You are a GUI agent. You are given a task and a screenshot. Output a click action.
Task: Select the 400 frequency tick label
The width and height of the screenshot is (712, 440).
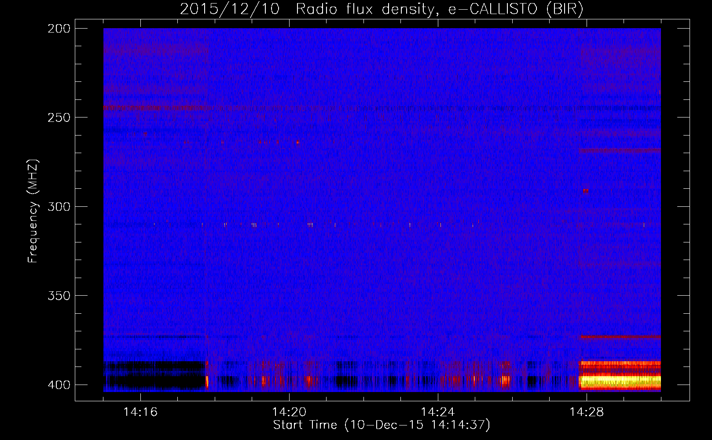click(x=59, y=385)
